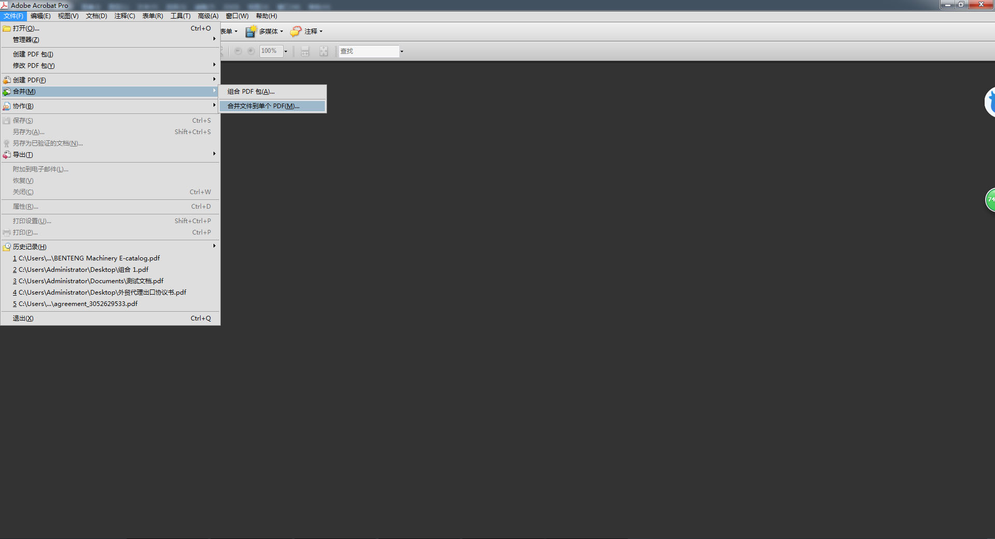Open the 视图(V) menu

[x=68, y=16]
